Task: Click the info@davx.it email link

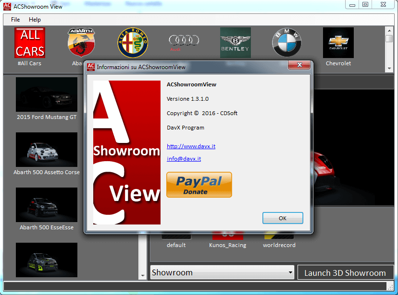Action: (x=184, y=159)
